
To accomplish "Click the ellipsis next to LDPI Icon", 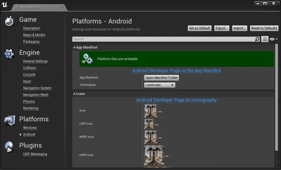I will point(157,125).
